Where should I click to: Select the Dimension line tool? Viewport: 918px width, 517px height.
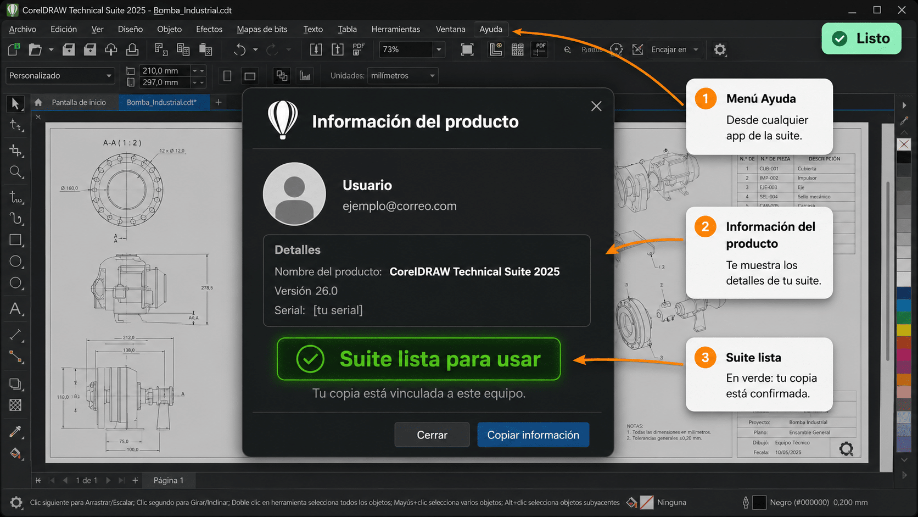pos(15,335)
